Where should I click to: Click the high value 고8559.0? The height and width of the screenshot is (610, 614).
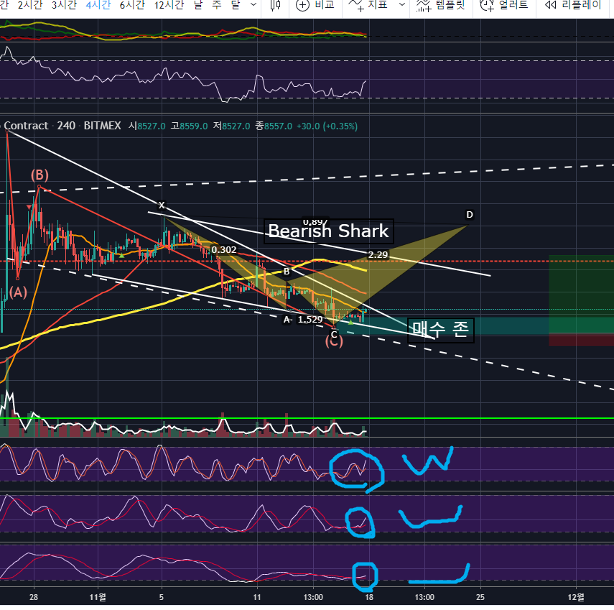click(189, 126)
